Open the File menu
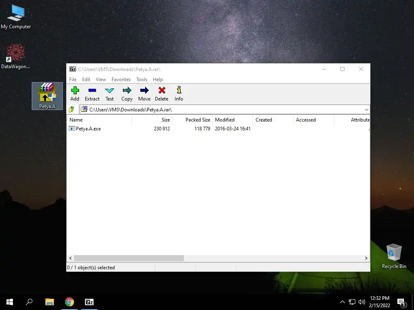Image resolution: width=414 pixels, height=310 pixels. point(73,80)
